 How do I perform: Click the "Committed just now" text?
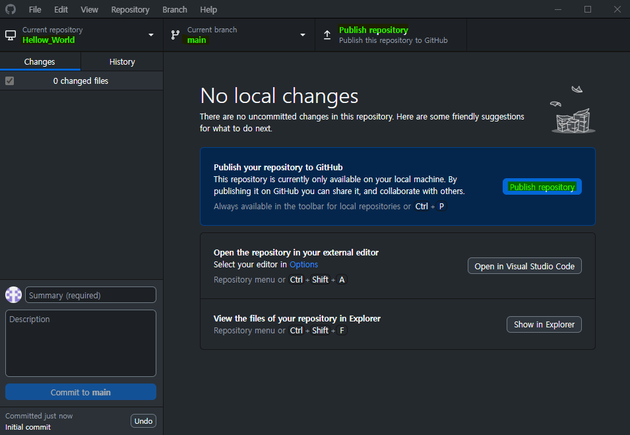(39, 416)
